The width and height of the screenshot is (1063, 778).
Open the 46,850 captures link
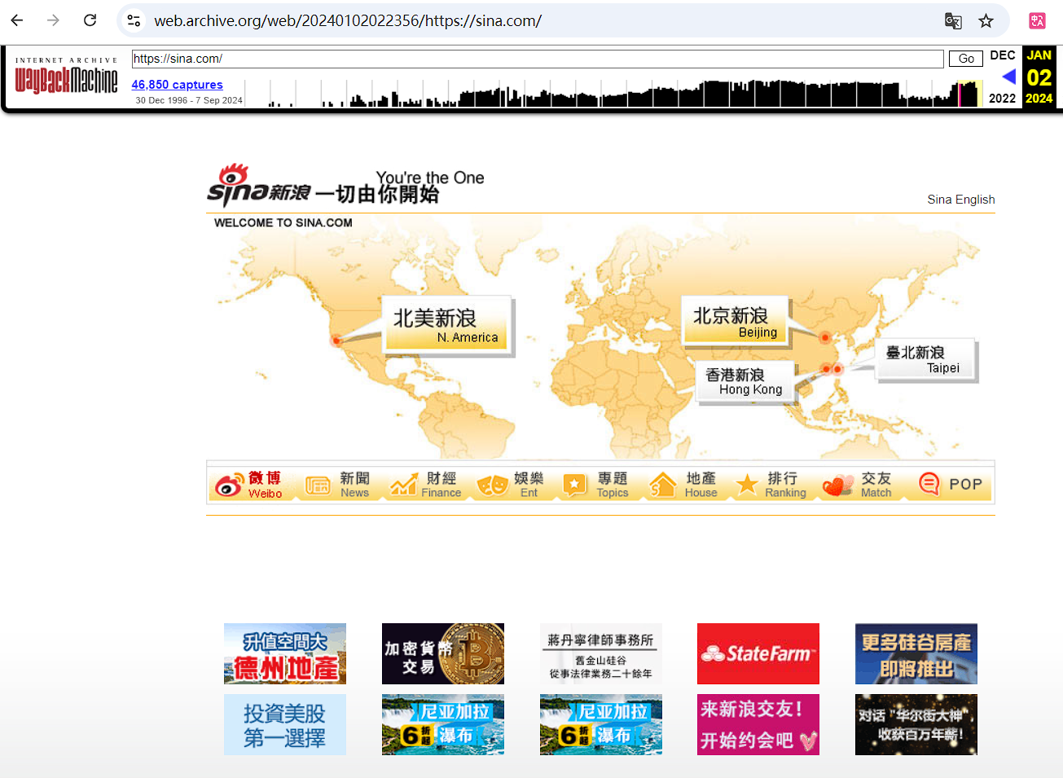point(177,85)
